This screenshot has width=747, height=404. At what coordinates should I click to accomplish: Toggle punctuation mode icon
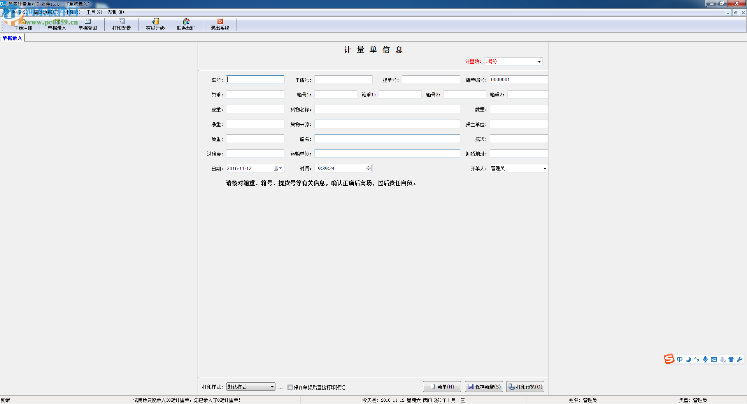tap(696, 359)
